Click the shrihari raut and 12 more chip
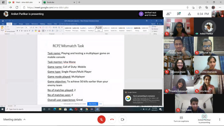 148,14
